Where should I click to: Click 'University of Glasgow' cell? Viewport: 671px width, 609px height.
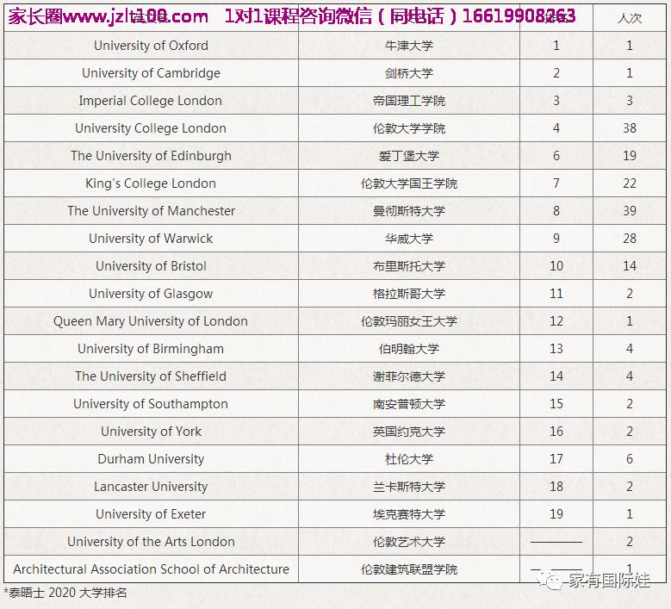click(151, 294)
